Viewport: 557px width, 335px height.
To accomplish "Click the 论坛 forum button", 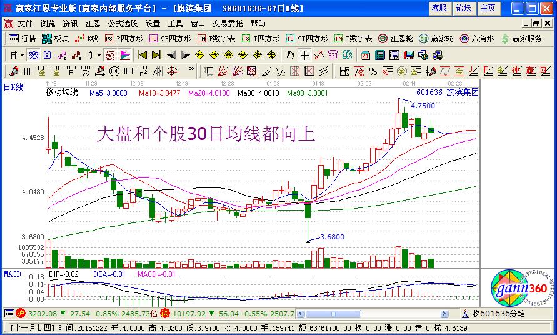I will click(x=463, y=8).
